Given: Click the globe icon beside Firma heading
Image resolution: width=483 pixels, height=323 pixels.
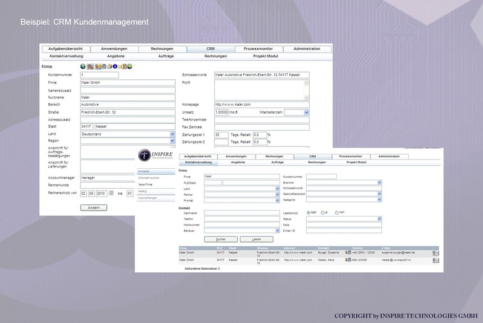Looking at the screenshot, I should point(83,67).
